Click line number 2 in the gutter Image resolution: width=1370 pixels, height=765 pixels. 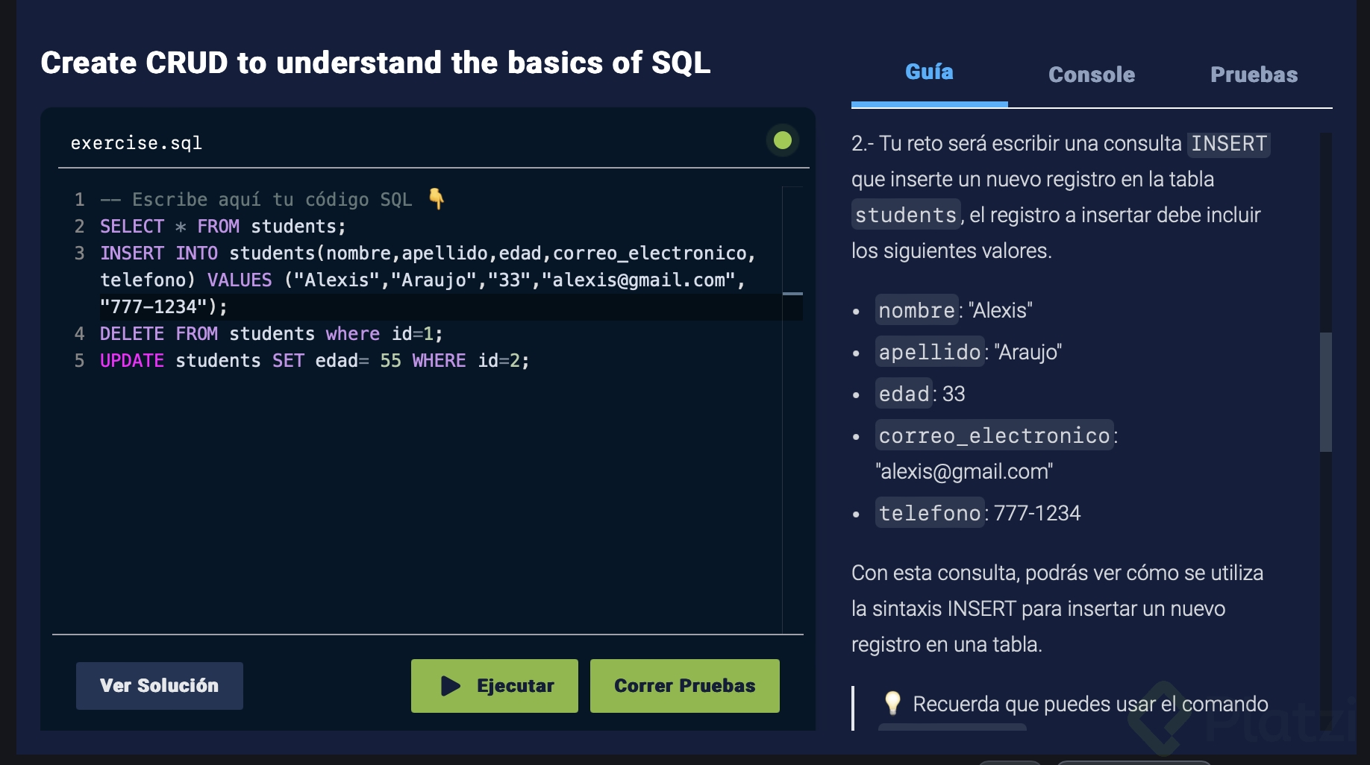point(79,227)
